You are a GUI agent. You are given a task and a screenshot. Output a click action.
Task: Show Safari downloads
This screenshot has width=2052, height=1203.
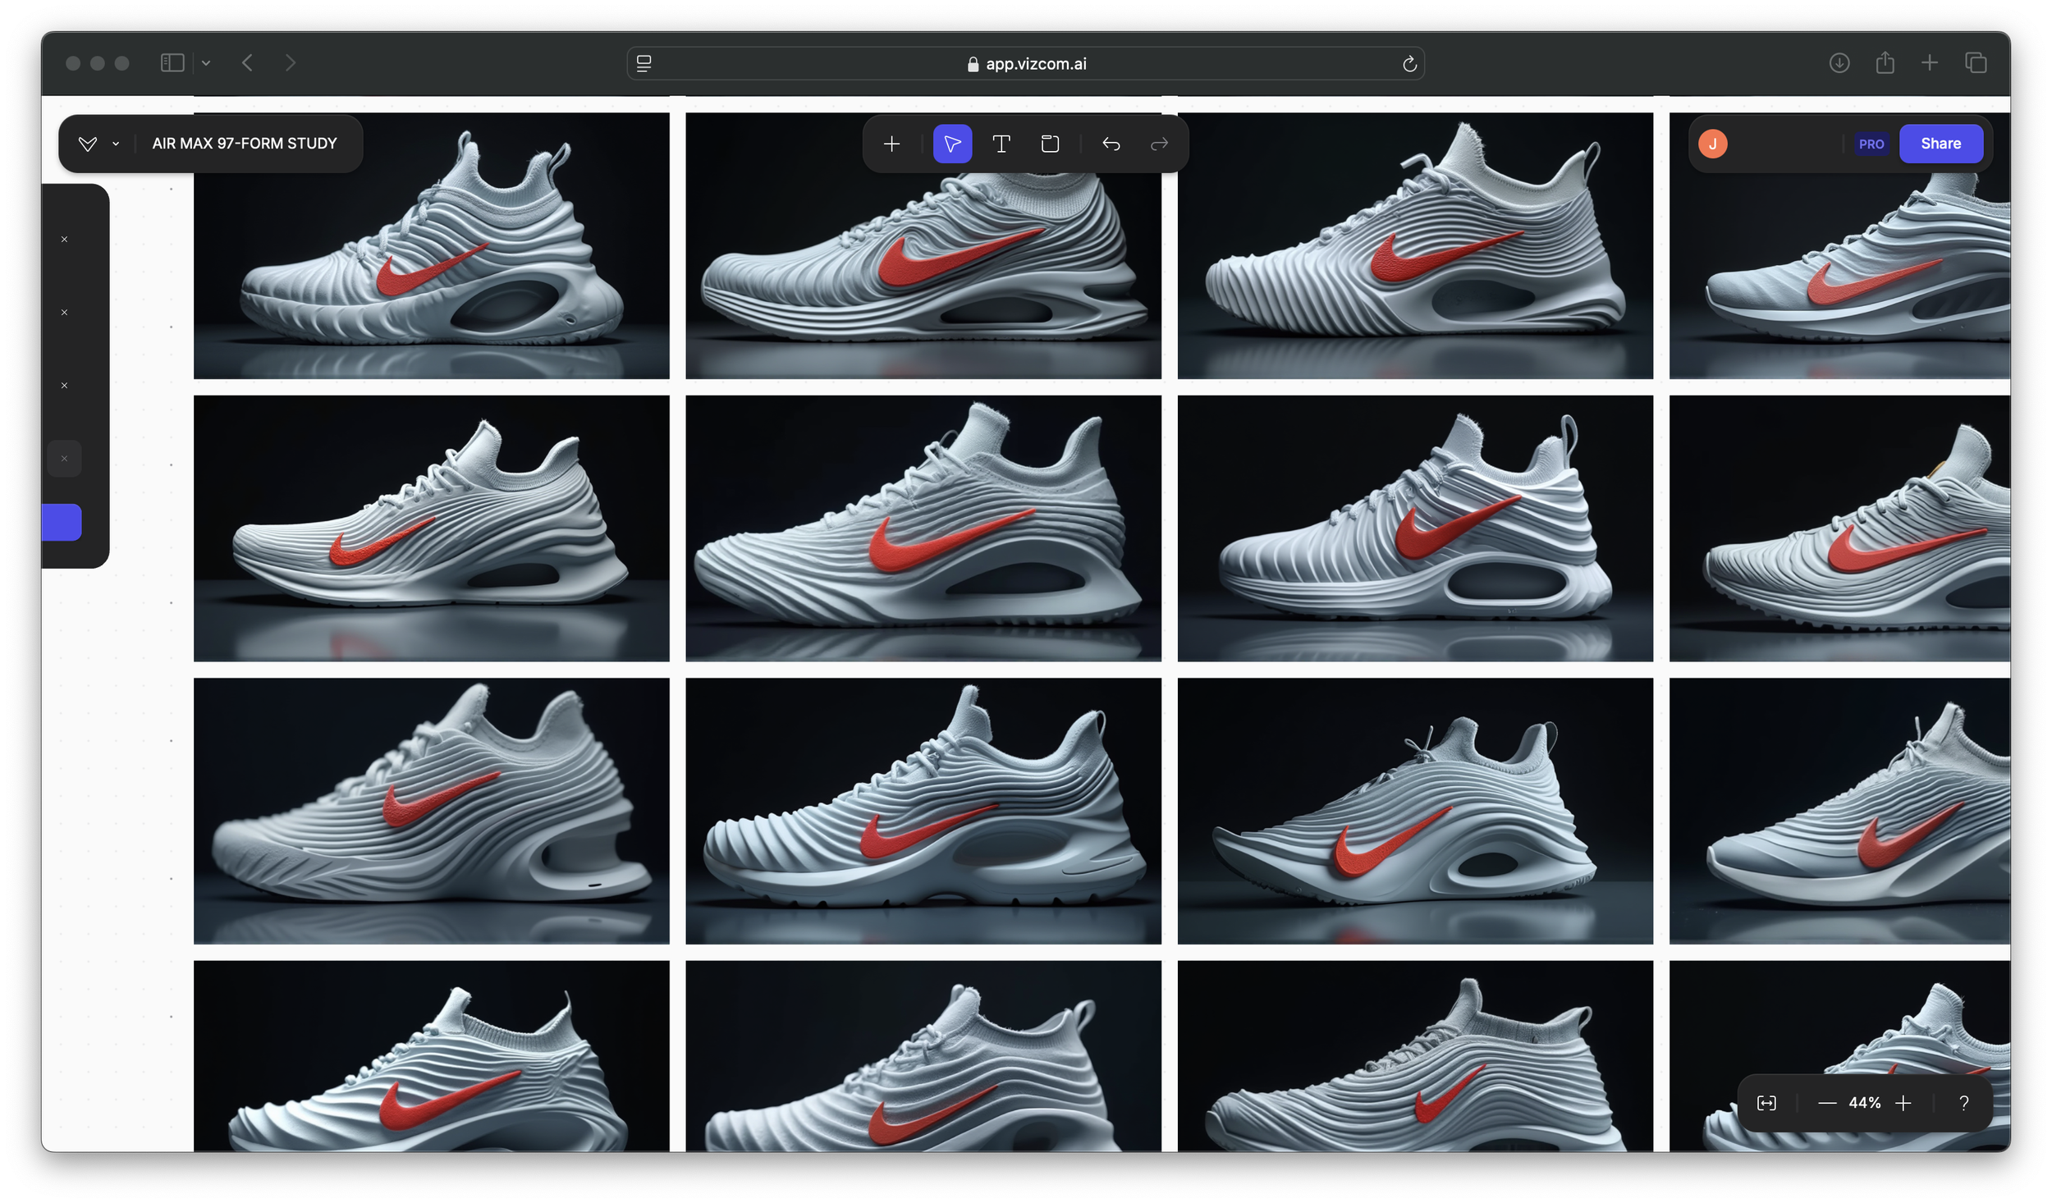1839,63
